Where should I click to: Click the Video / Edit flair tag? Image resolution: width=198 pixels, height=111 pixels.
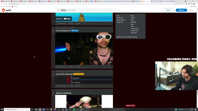click(x=75, y=31)
